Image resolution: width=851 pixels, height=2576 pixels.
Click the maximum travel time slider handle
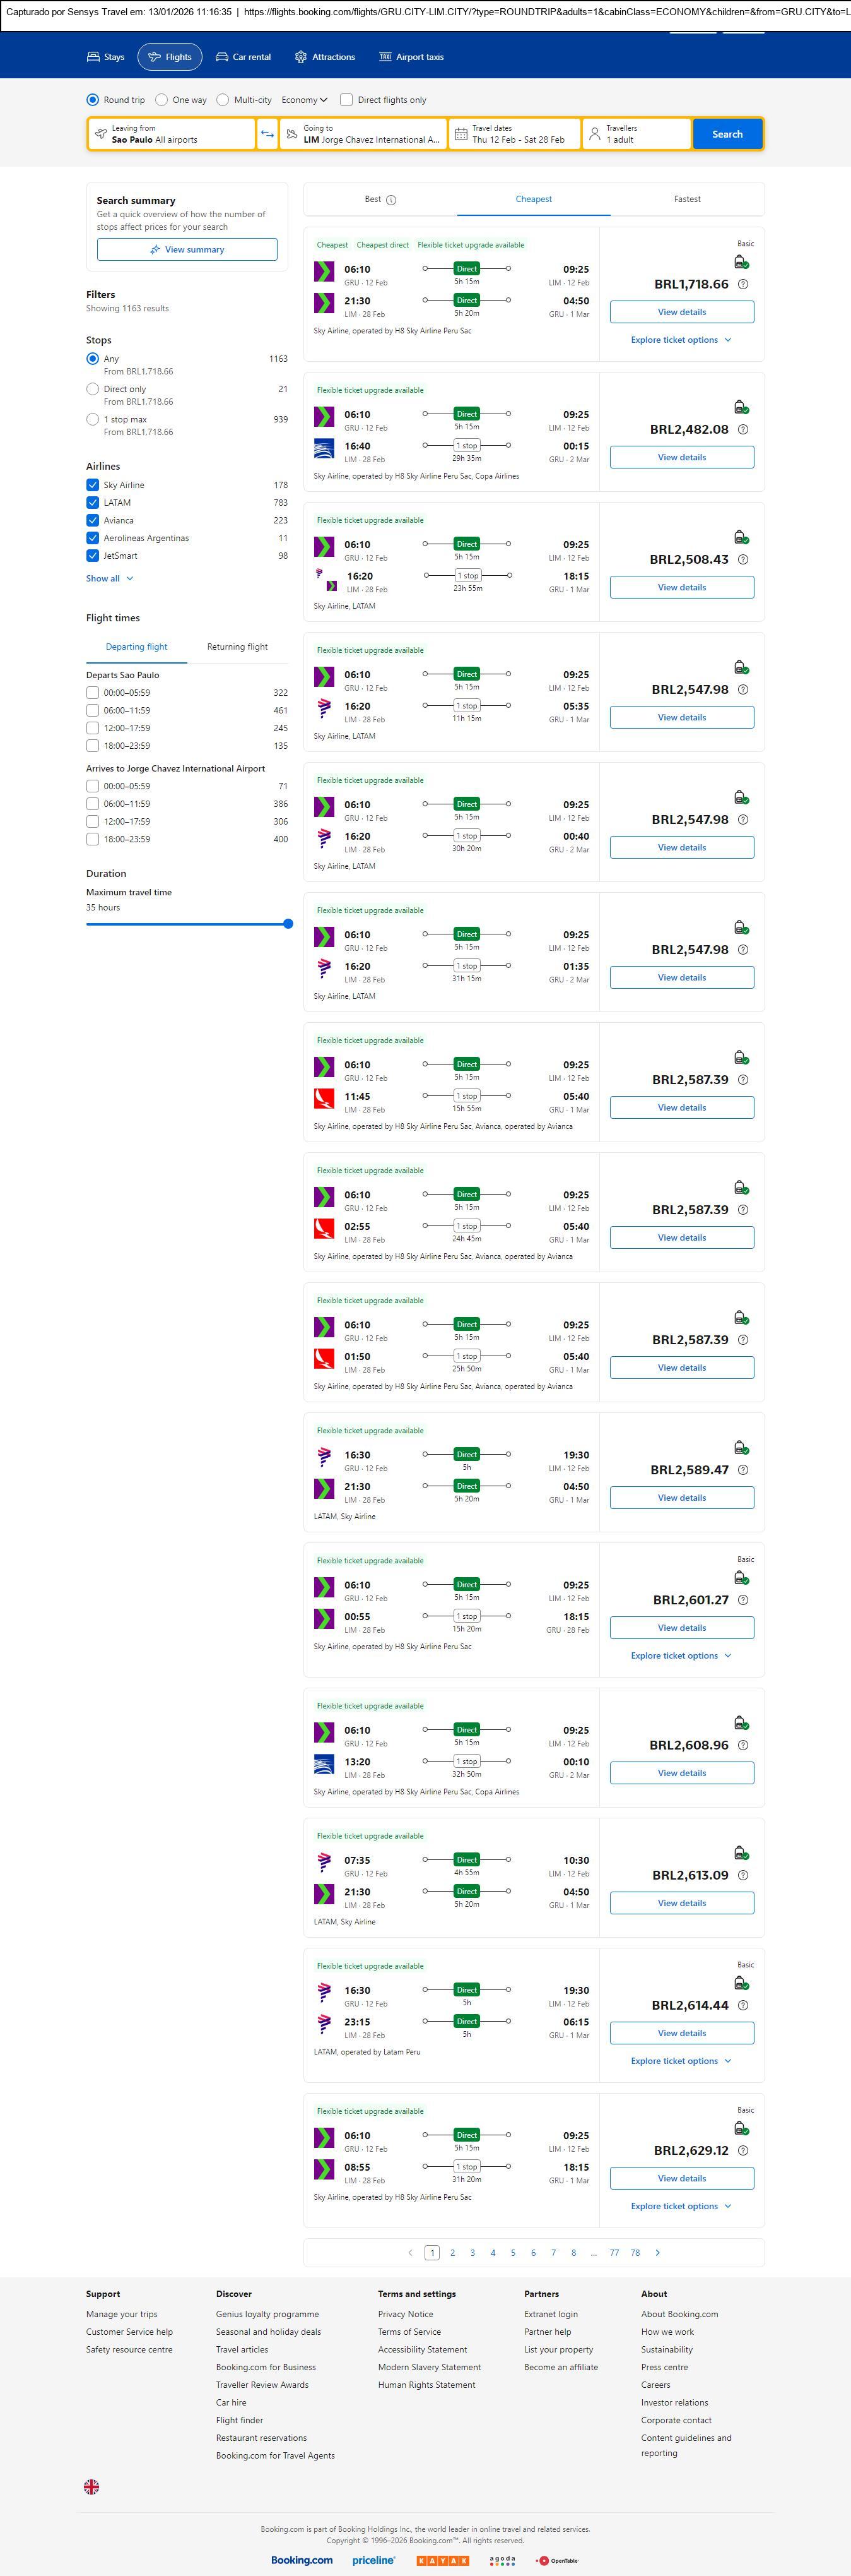(288, 924)
